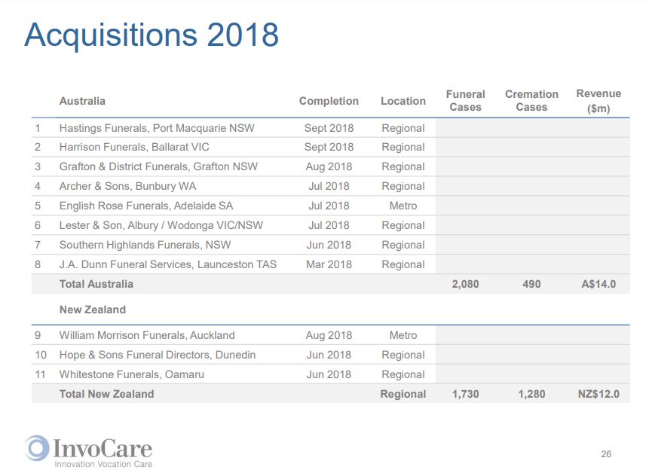Click Total Australia funeral cases "2,080"
The width and height of the screenshot is (646, 473).
click(466, 285)
